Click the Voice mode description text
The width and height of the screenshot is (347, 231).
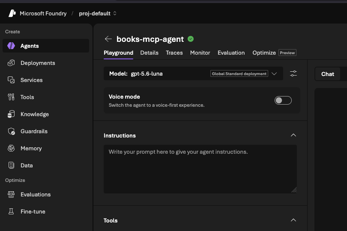point(156,105)
